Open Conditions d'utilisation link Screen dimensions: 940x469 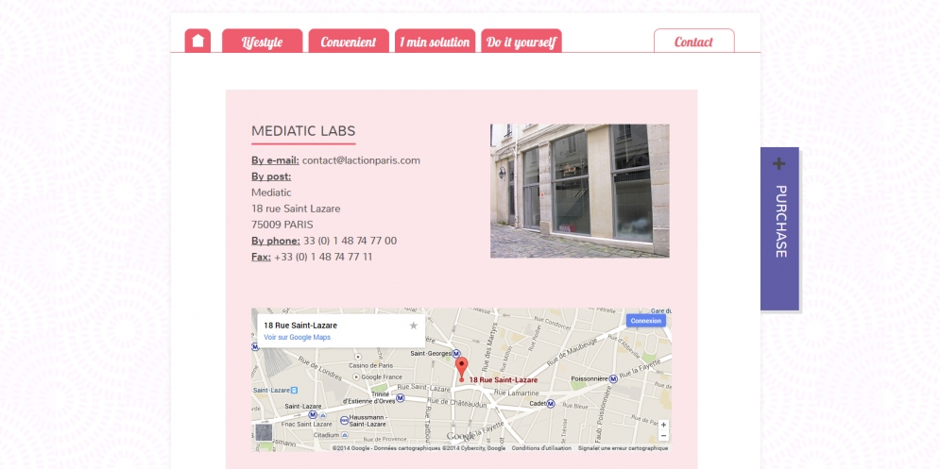coord(541,448)
